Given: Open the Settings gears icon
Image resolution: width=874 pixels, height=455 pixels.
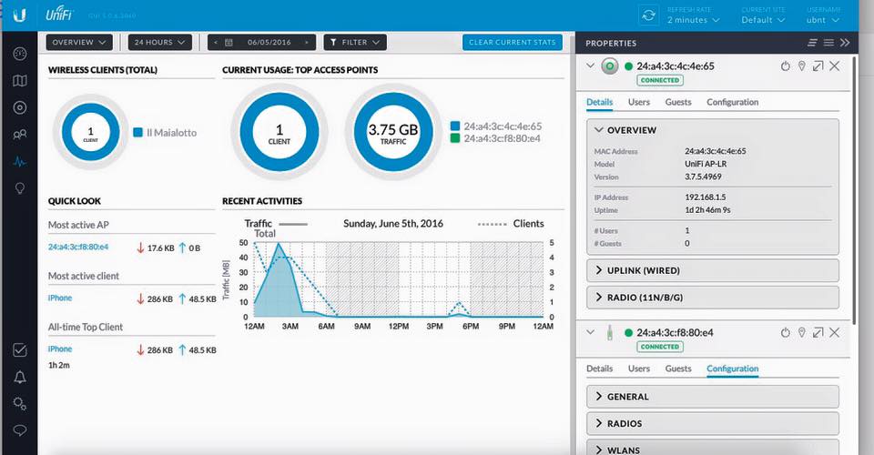Looking at the screenshot, I should pyautogui.click(x=19, y=403).
